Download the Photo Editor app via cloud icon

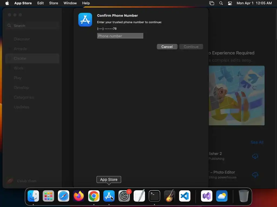(x=255, y=175)
